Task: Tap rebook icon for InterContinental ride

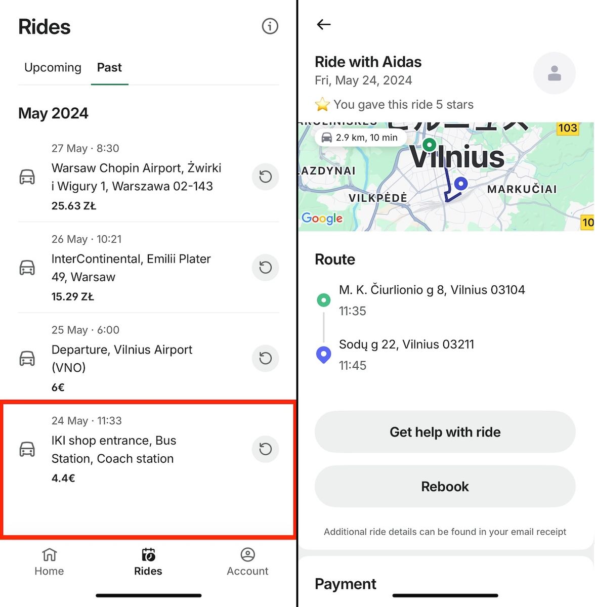Action: [x=266, y=268]
